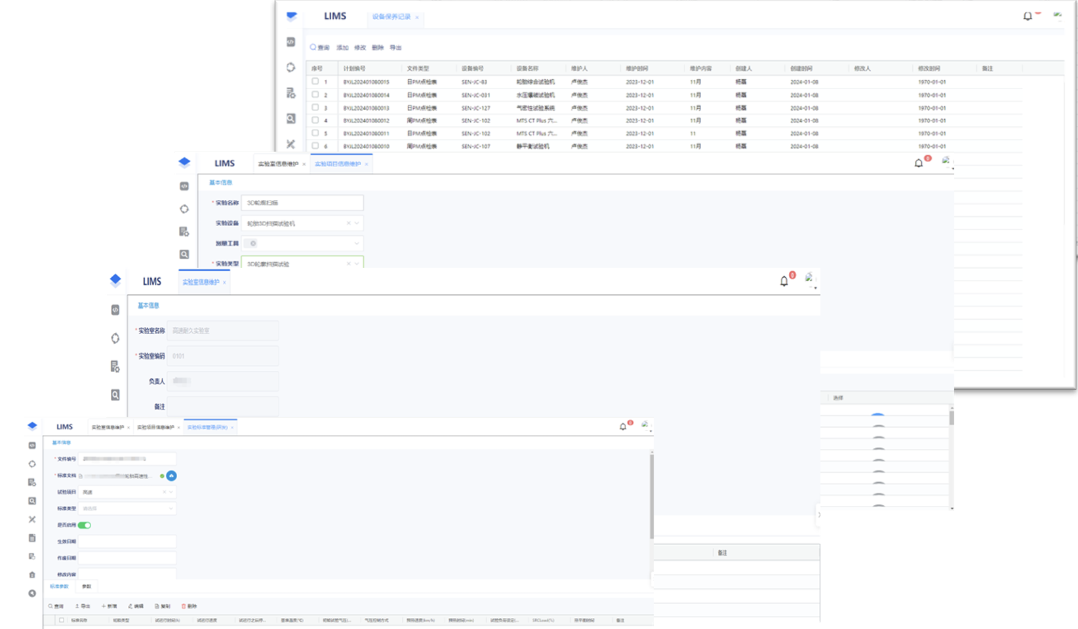This screenshot has height=629, width=1078.
Task: Click the 删除 trash icon in 标准参数 toolbar
Action: [184, 606]
